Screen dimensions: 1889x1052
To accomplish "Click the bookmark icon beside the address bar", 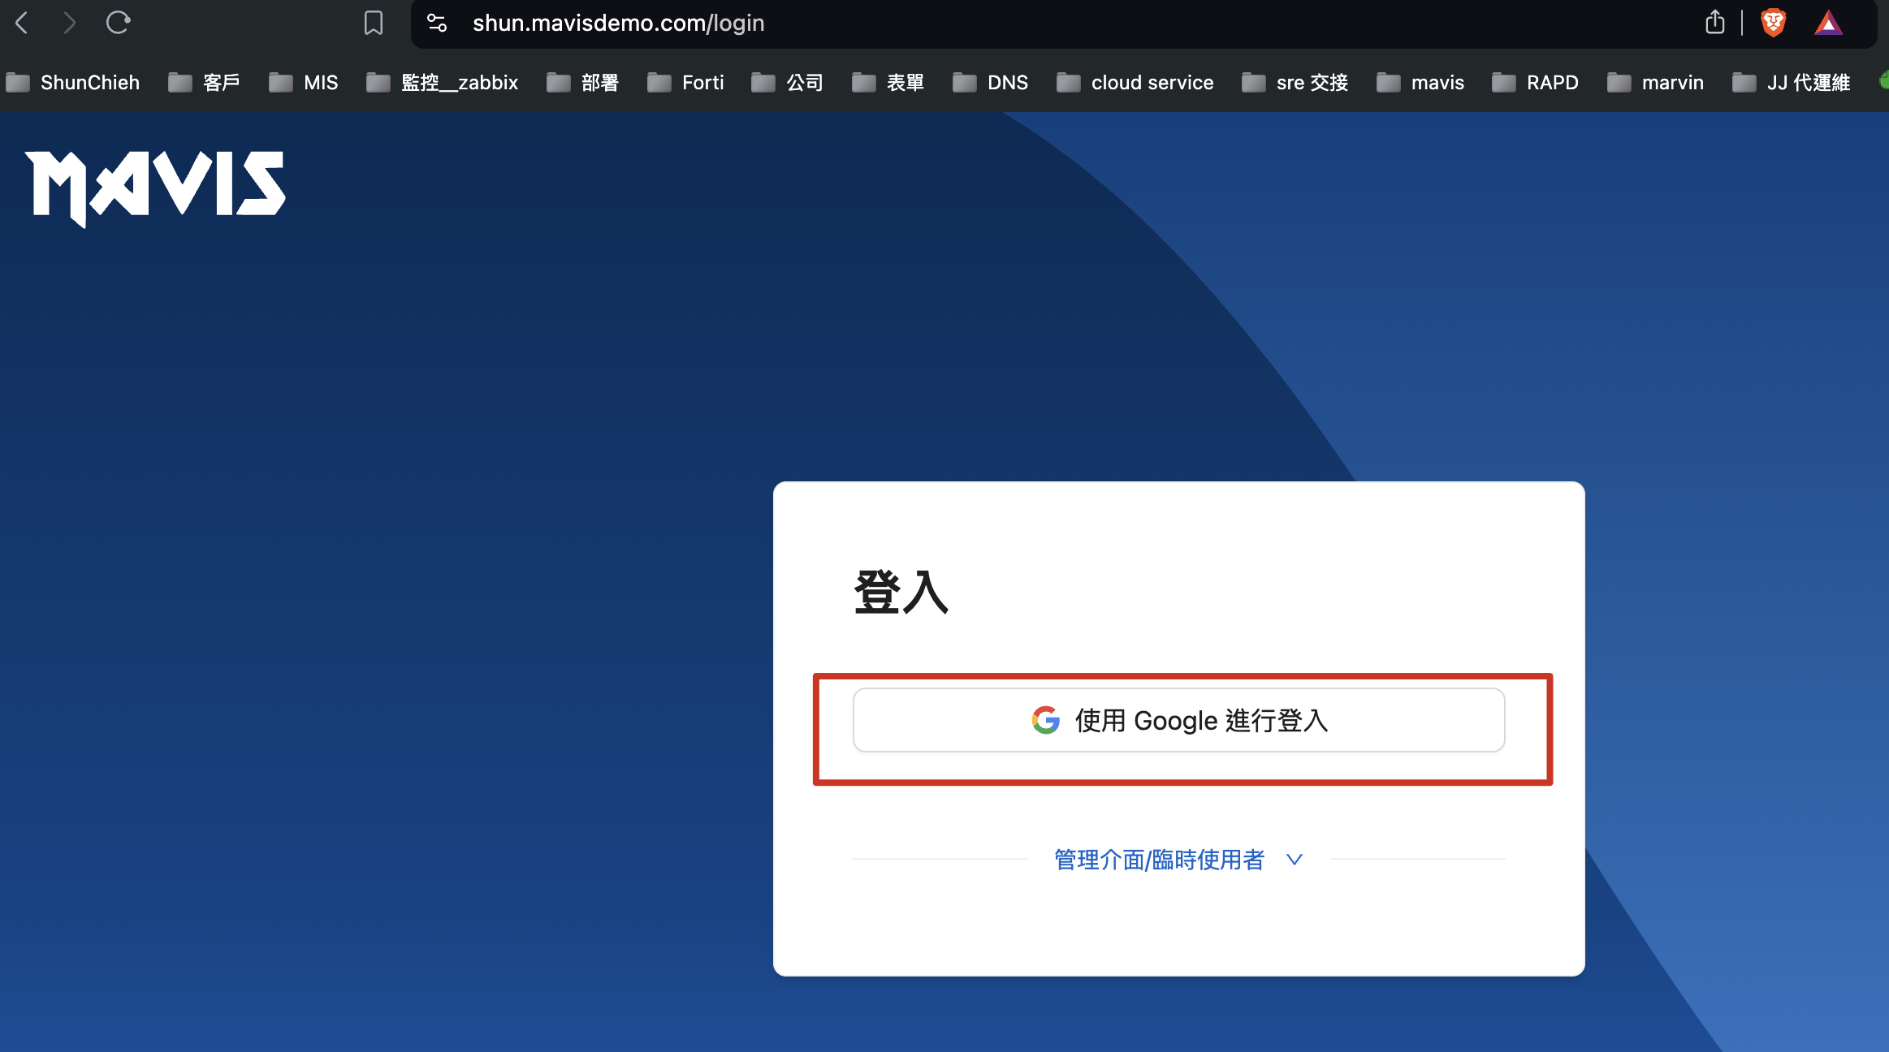I will click(373, 23).
